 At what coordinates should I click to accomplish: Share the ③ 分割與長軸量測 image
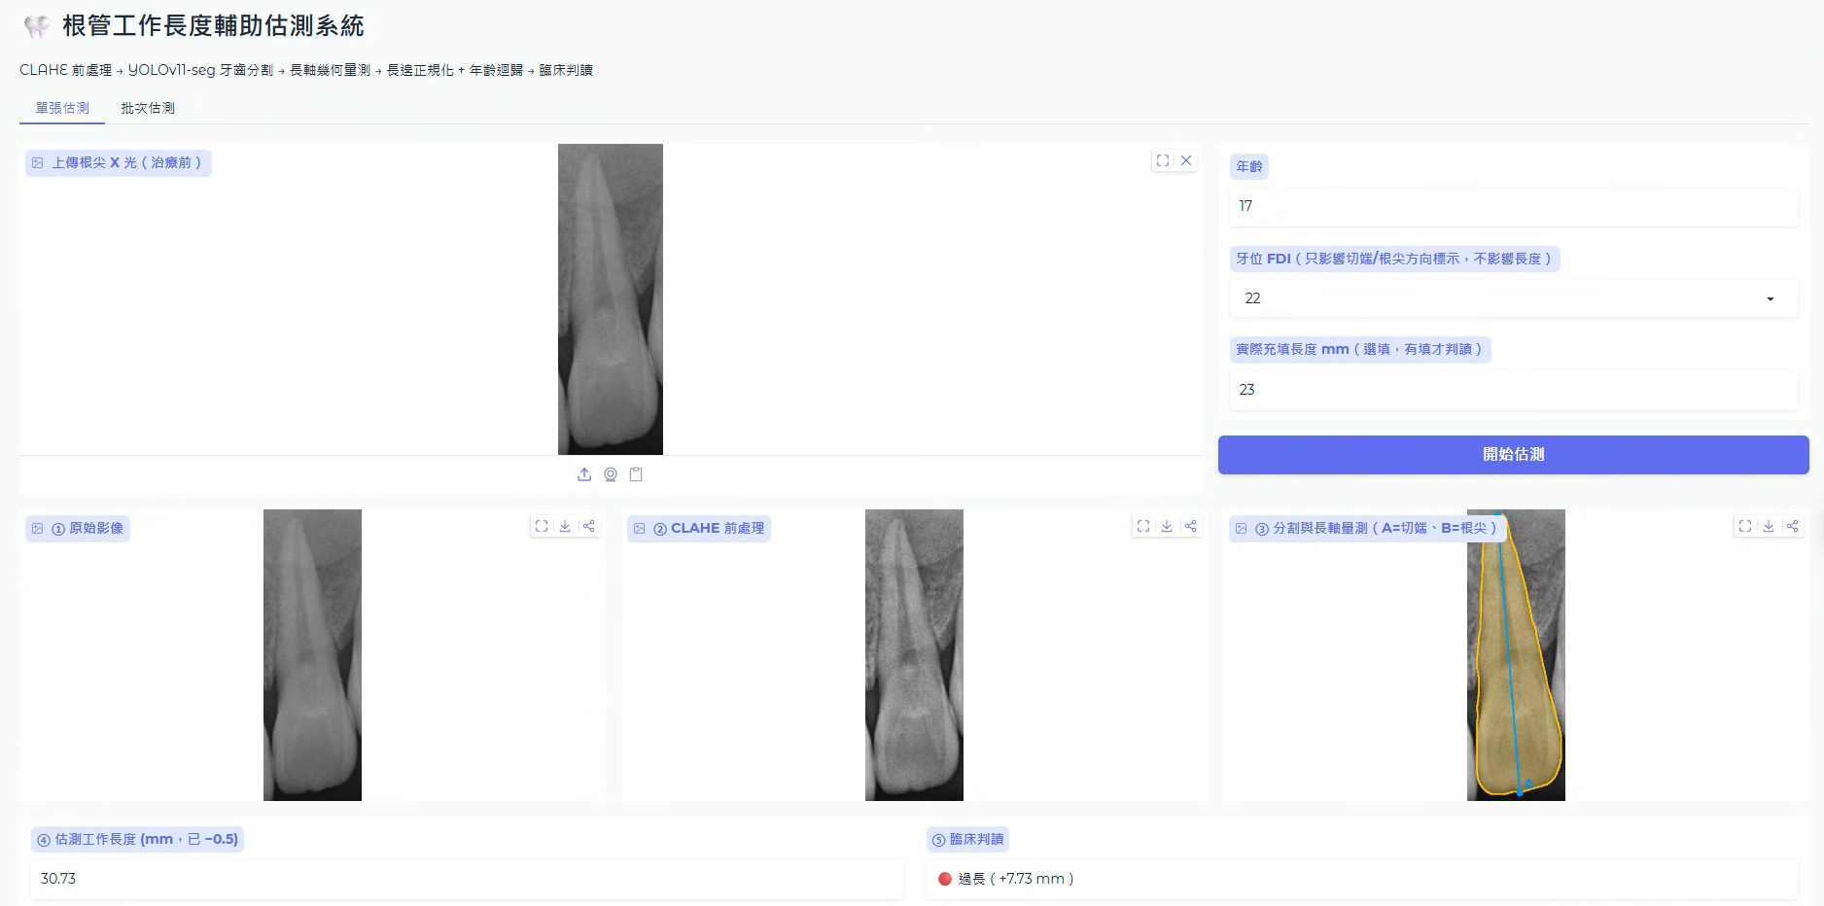(1792, 526)
